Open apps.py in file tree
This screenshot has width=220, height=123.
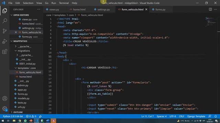pyautogui.click(x=22, y=90)
